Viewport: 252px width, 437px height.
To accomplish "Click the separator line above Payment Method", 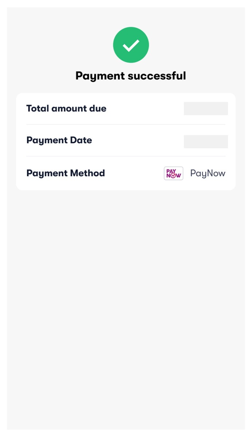I will (x=126, y=157).
